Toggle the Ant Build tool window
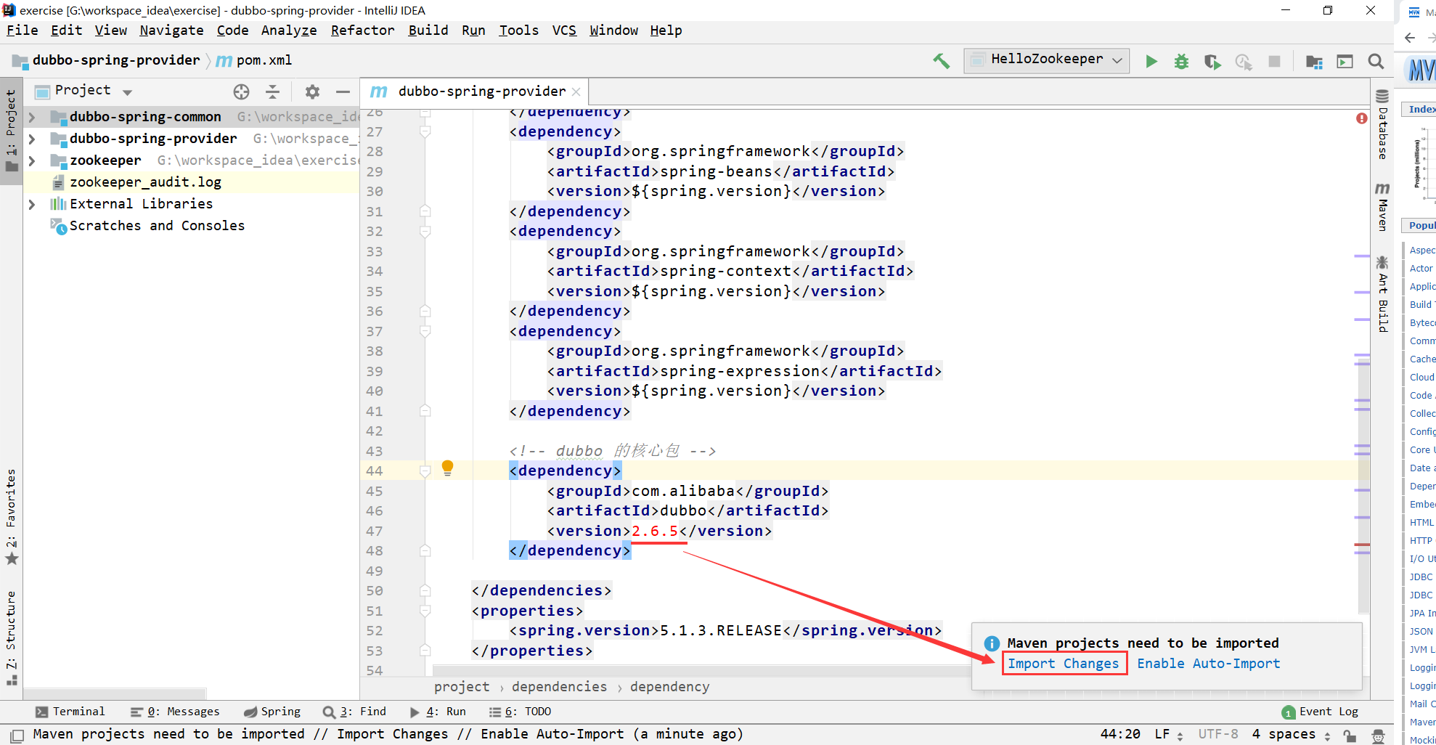This screenshot has height=745, width=1436. pos(1382,293)
